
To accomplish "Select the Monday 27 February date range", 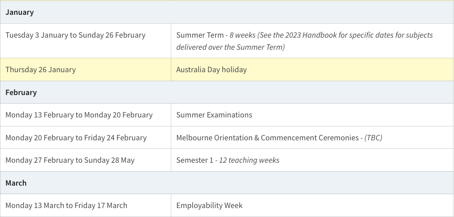I will pos(70,160).
